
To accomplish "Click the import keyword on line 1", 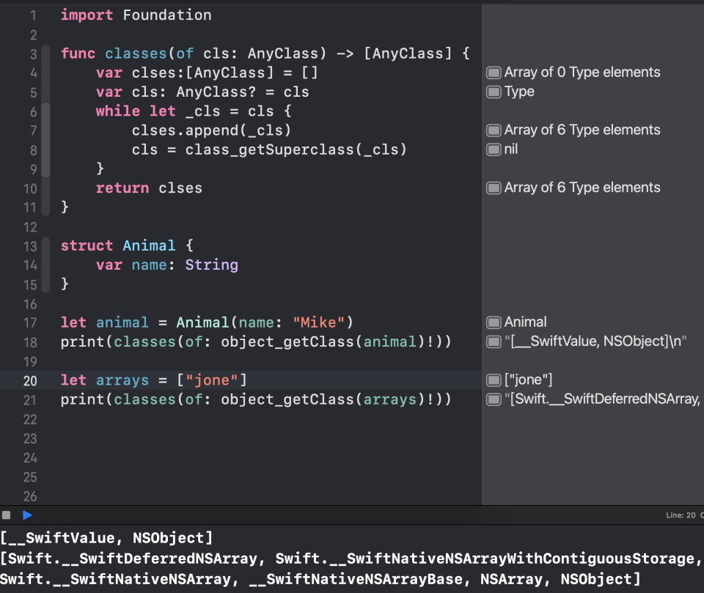I will (x=87, y=15).
